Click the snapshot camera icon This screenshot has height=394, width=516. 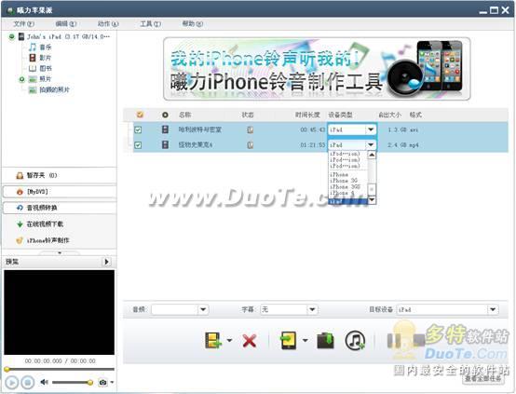coord(103,383)
